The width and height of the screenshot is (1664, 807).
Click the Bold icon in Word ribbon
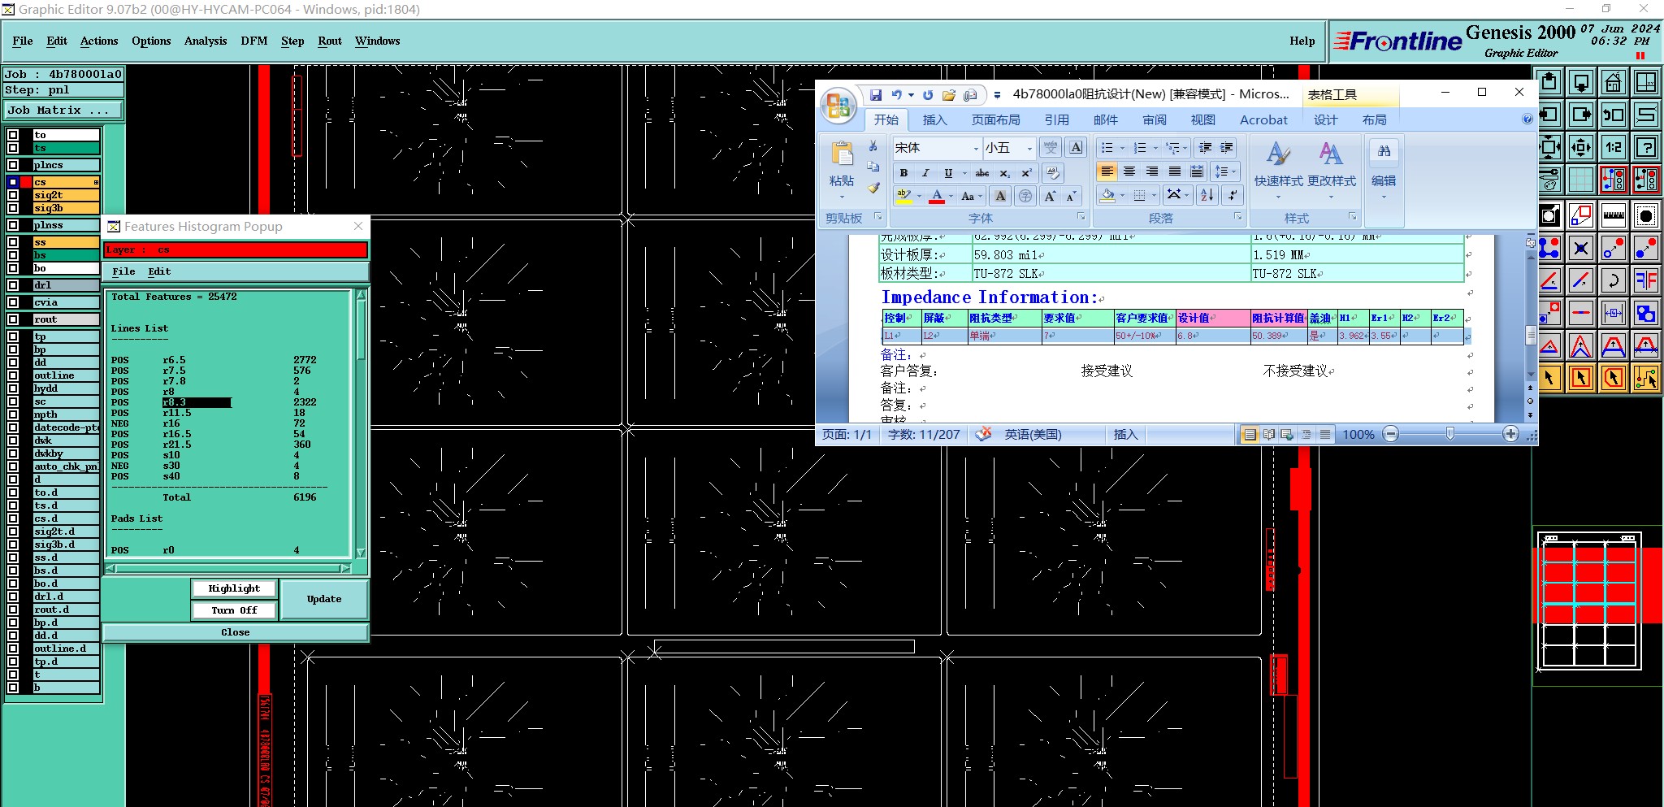click(x=903, y=173)
